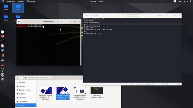This screenshot has height=108, width=193.
Task: Launch Terminal from the dock
Action: [2, 41]
